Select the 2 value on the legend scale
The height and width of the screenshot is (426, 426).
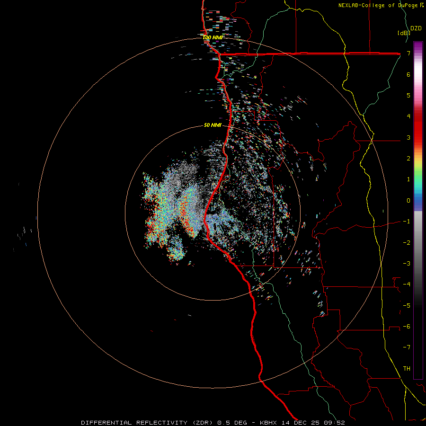tap(408, 159)
